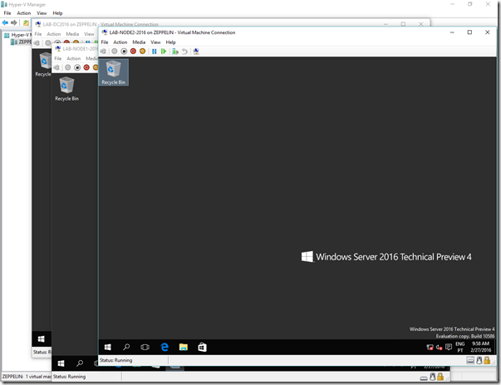The image size is (501, 385).
Task: Select Hyper-V Manager root tree node
Action: 17,35
